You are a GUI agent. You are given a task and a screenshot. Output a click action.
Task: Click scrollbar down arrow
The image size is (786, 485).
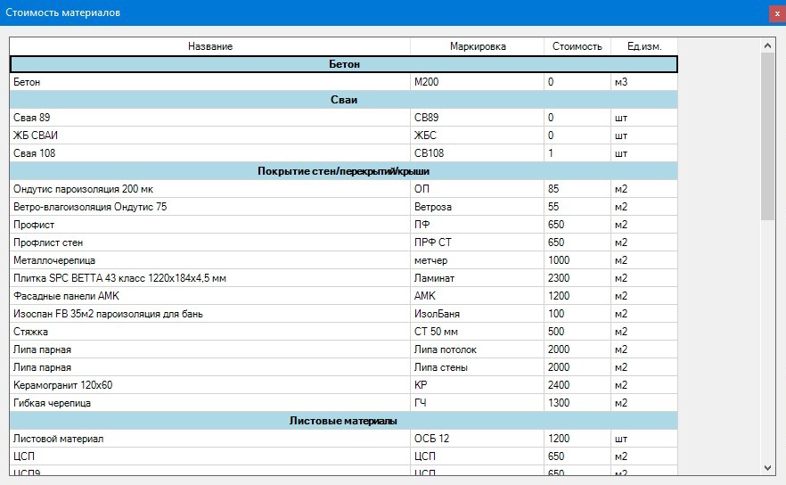767,467
